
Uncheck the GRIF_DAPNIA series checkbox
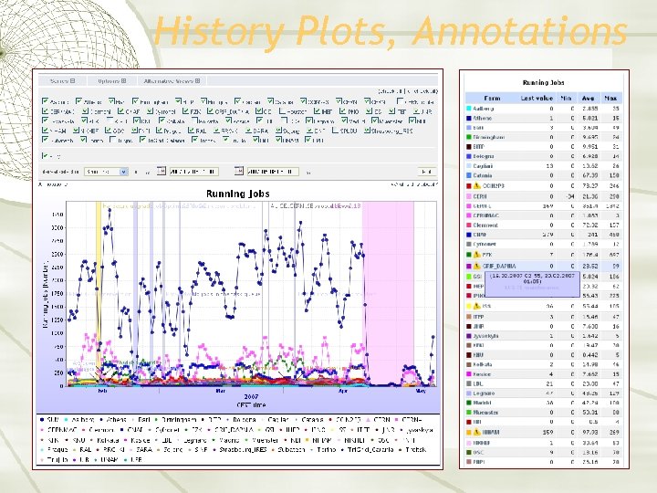pyautogui.click(x=210, y=111)
